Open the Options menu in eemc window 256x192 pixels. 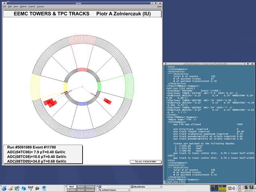pos(23,6)
